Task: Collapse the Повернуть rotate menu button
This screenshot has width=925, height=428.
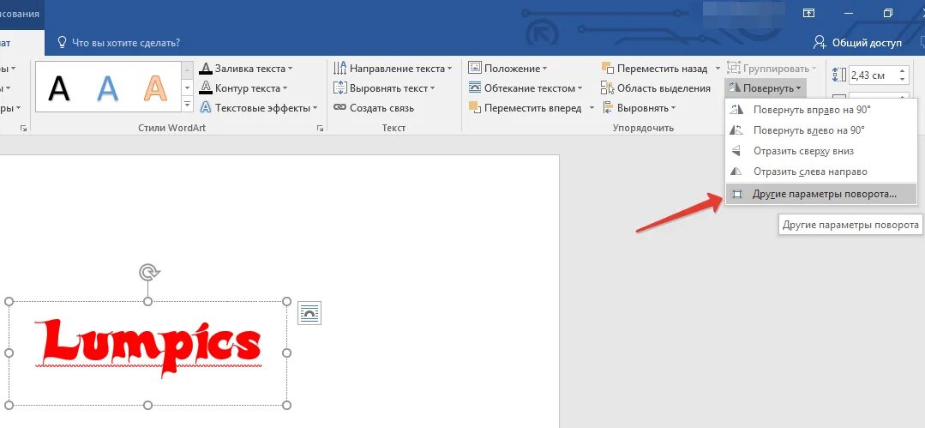Action: tap(766, 88)
